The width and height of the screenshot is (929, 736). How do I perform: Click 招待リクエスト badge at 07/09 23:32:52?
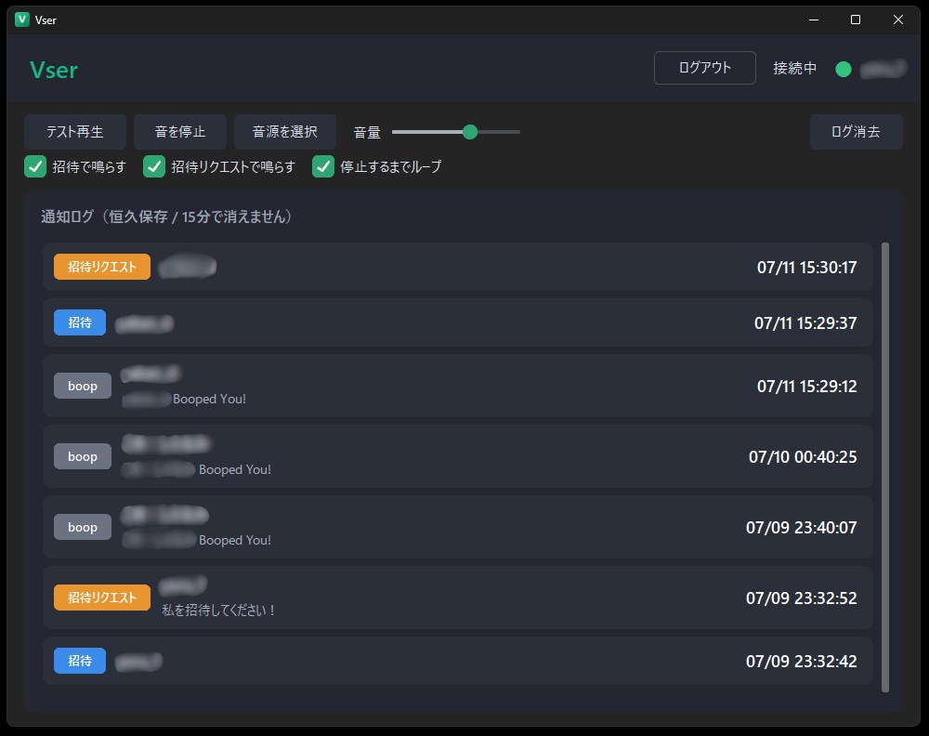[102, 598]
